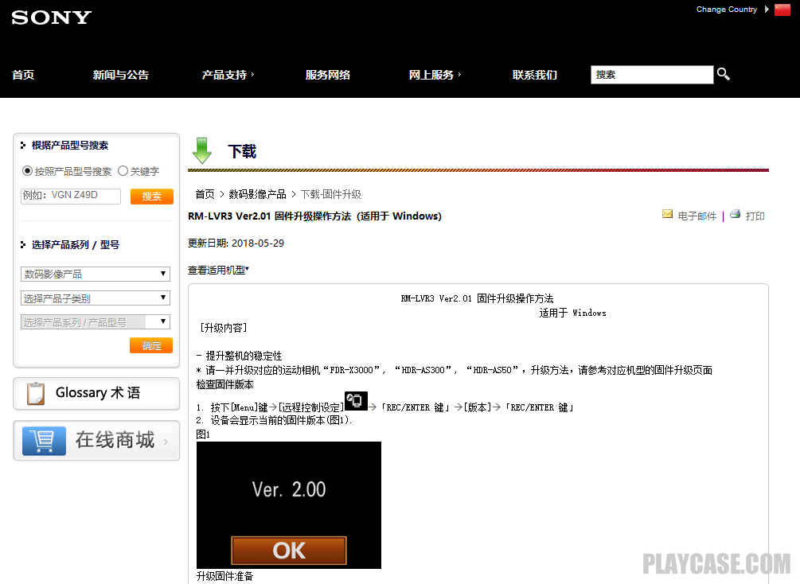Open the 在线商城 banner

coord(96,441)
